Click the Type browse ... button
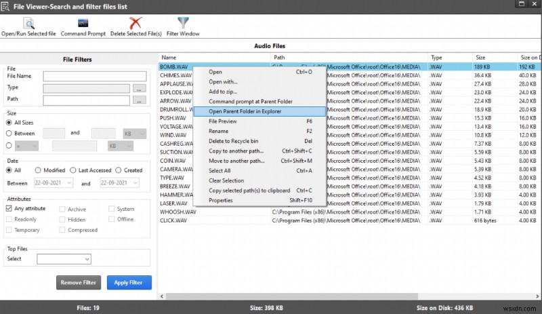542x314 pixels. click(x=140, y=89)
